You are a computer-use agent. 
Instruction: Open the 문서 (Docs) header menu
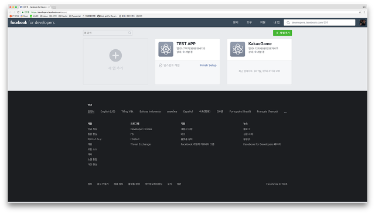[x=236, y=22]
